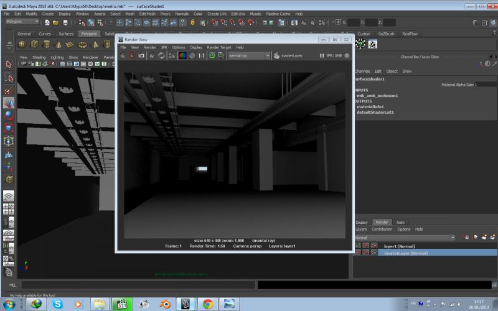Open the Normal blend mode dropdown

[405, 238]
